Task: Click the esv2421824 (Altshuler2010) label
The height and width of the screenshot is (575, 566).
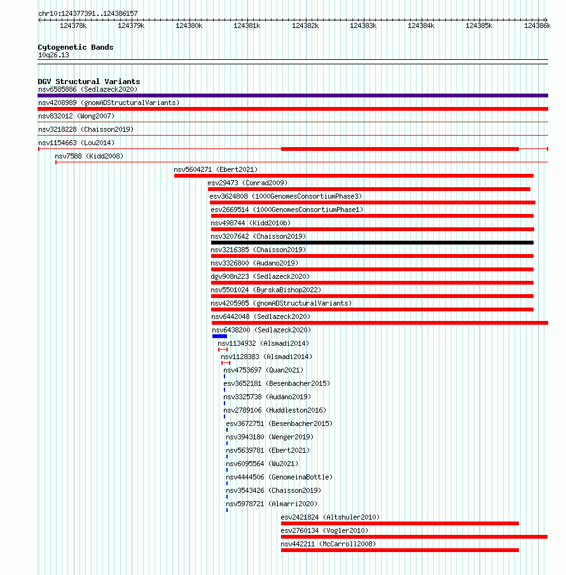Action: coord(330,518)
